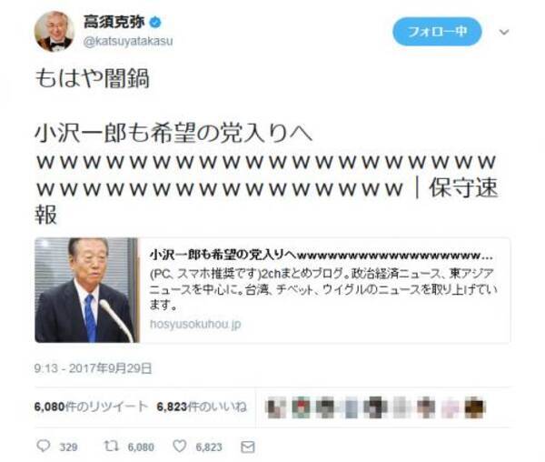Expand the tweet options chevron menu
Screen dimensions: 545x462
tap(504, 32)
